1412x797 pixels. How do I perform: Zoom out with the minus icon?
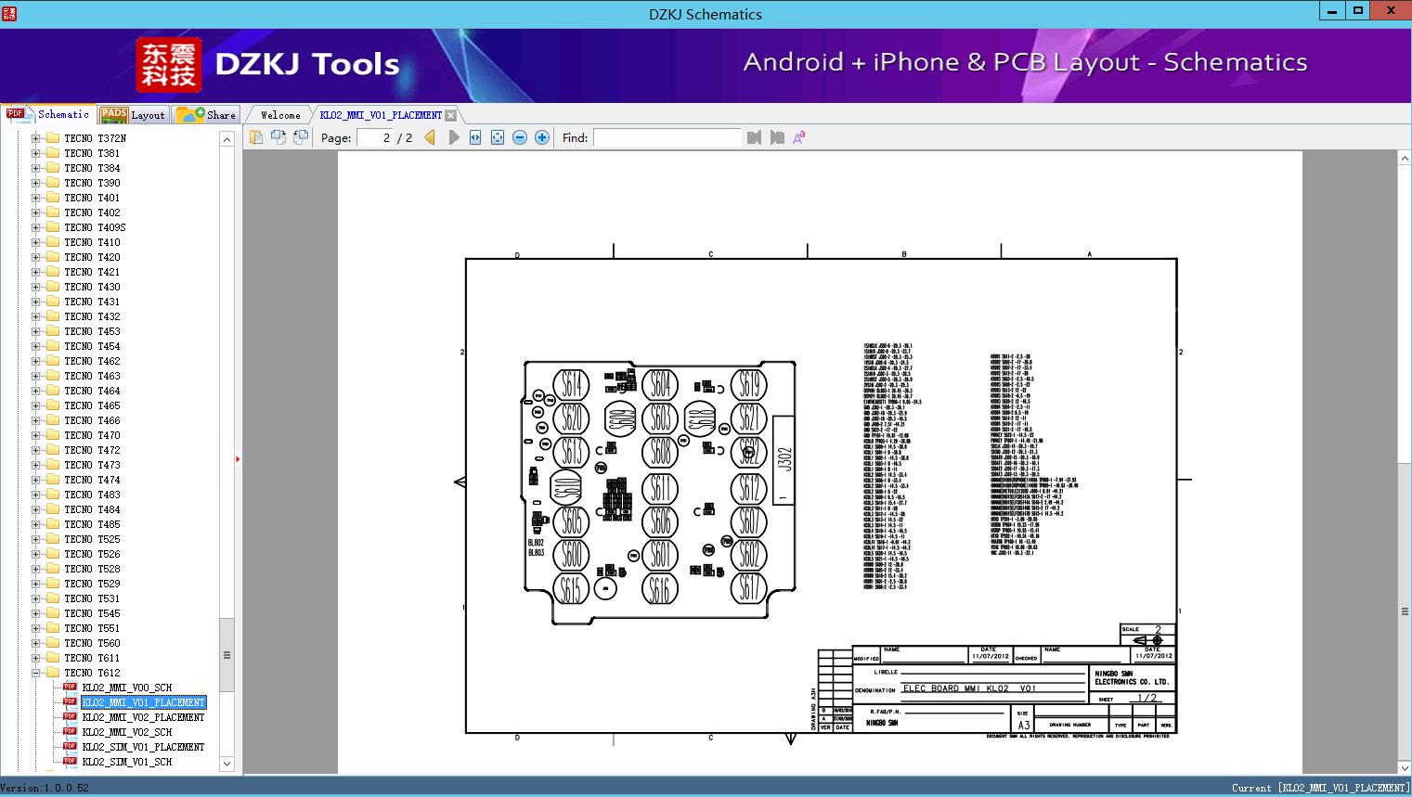520,137
